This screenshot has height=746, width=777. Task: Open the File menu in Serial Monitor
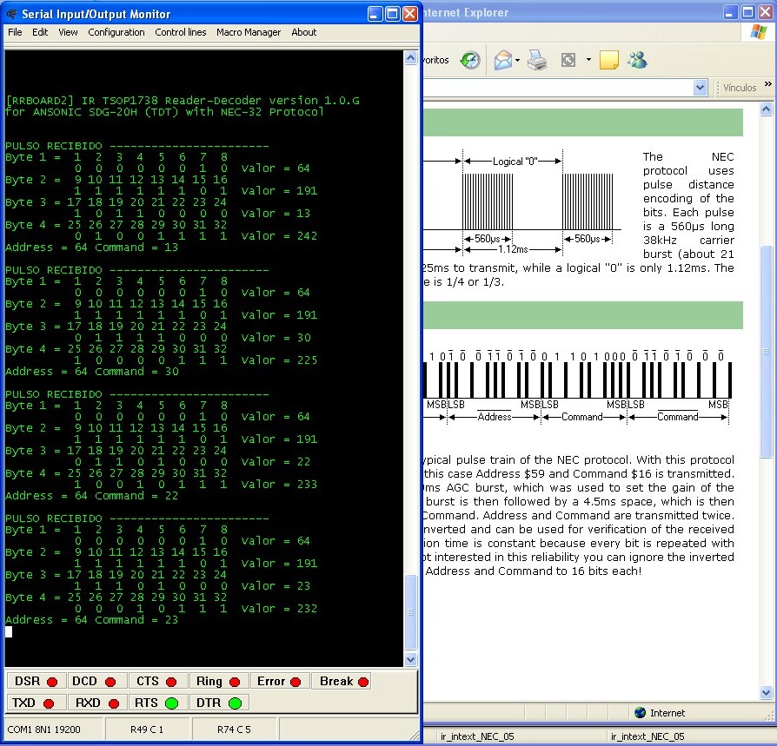pyautogui.click(x=15, y=32)
